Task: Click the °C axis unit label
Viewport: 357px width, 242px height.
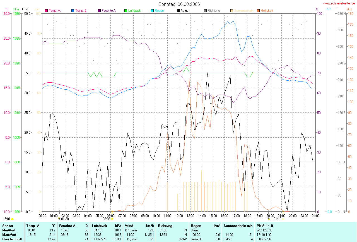Action: click(x=7, y=9)
